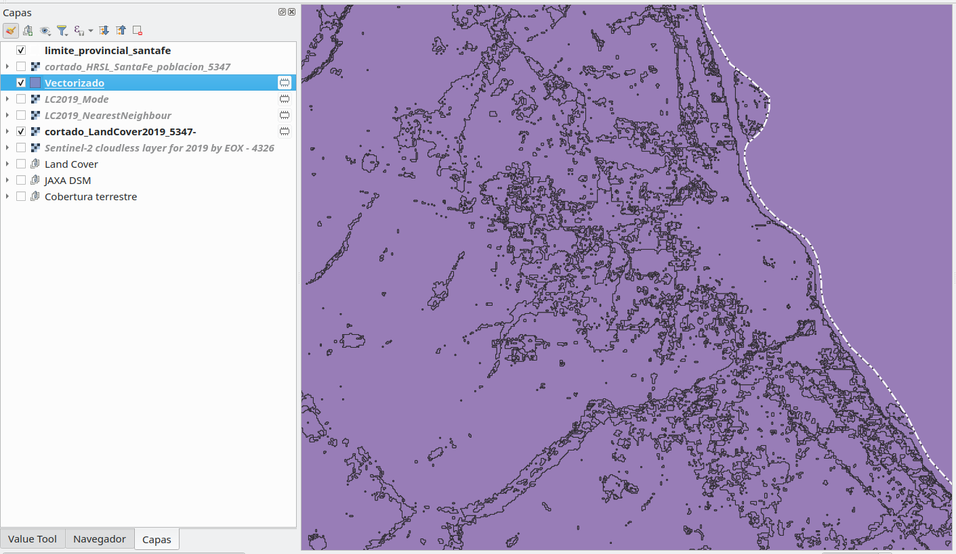
Task: Open the filter legend funnel icon
Action: pos(62,30)
